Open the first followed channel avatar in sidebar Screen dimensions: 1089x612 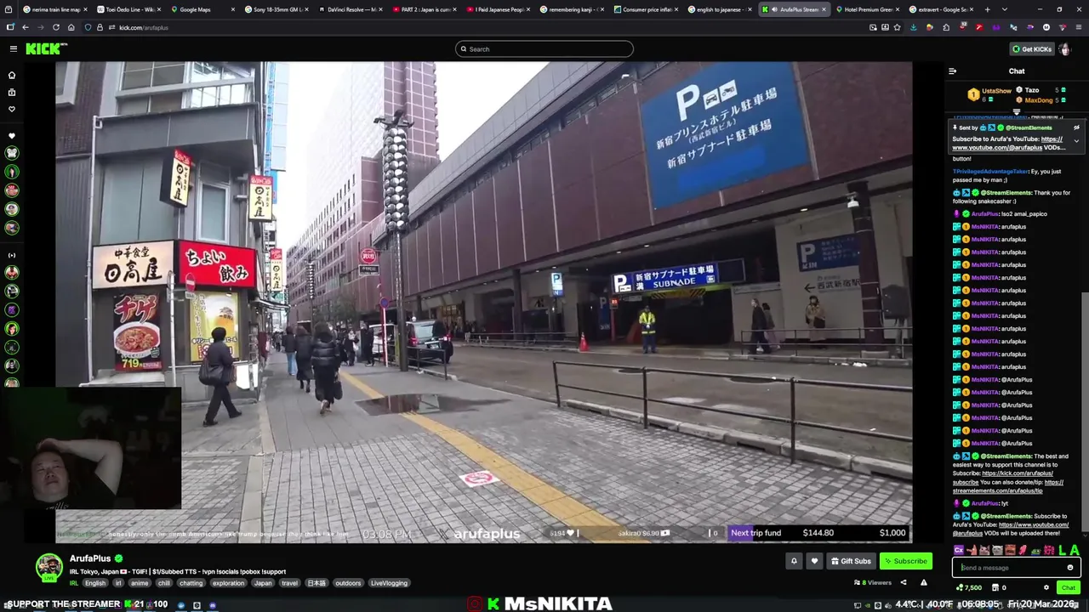pyautogui.click(x=12, y=153)
